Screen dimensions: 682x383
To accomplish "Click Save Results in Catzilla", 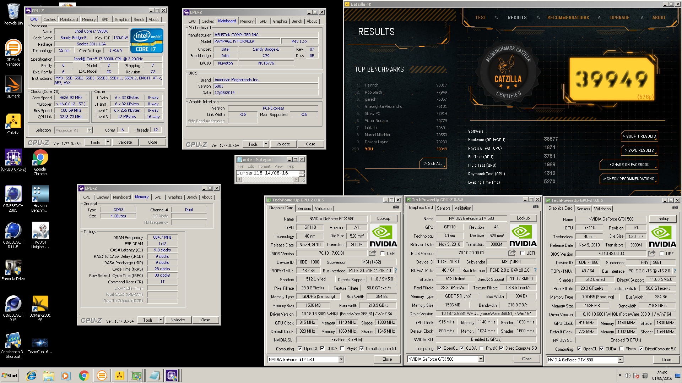I will pyautogui.click(x=639, y=150).
